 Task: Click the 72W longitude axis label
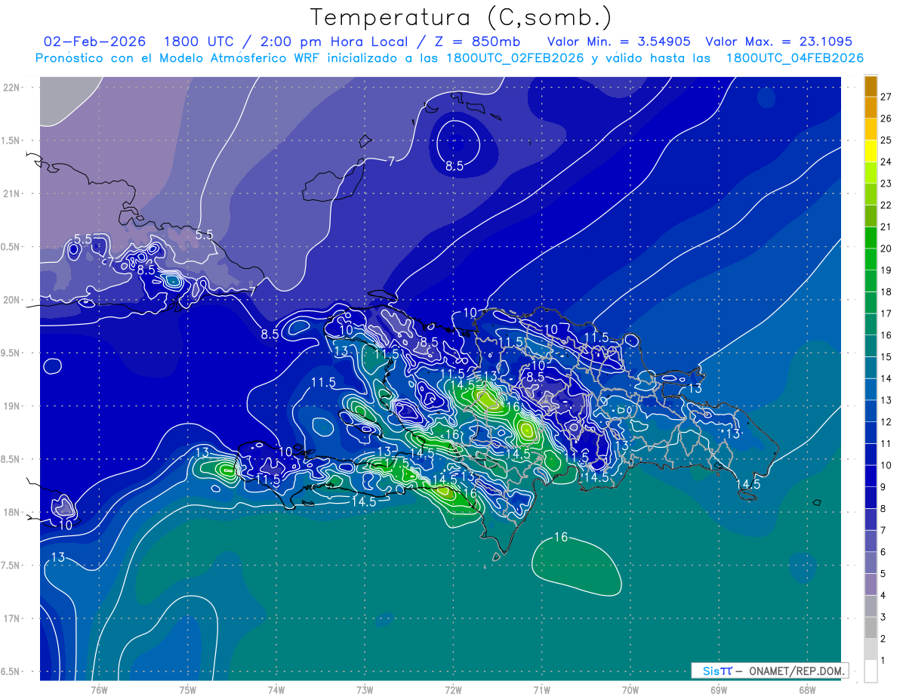tap(453, 690)
